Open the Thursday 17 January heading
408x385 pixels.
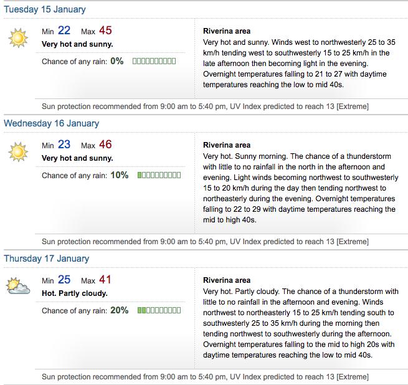47,259
